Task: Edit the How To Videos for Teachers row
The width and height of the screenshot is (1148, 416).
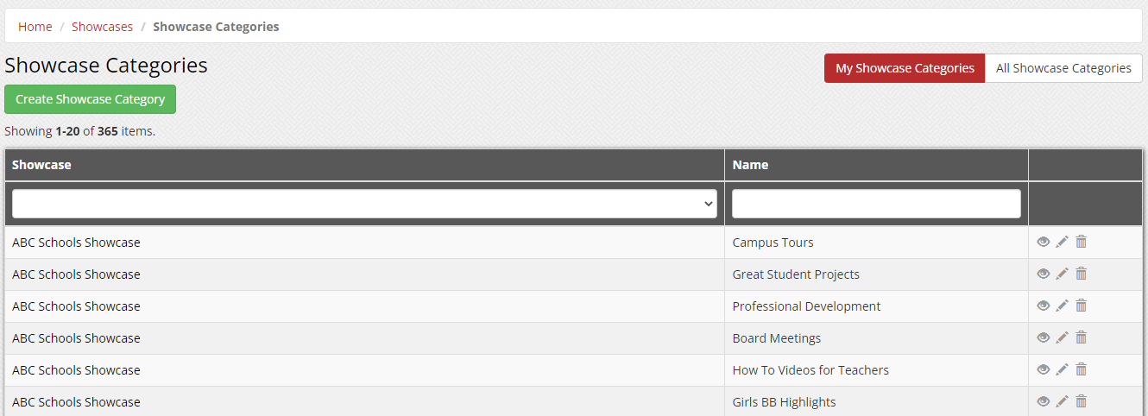Action: (1062, 369)
